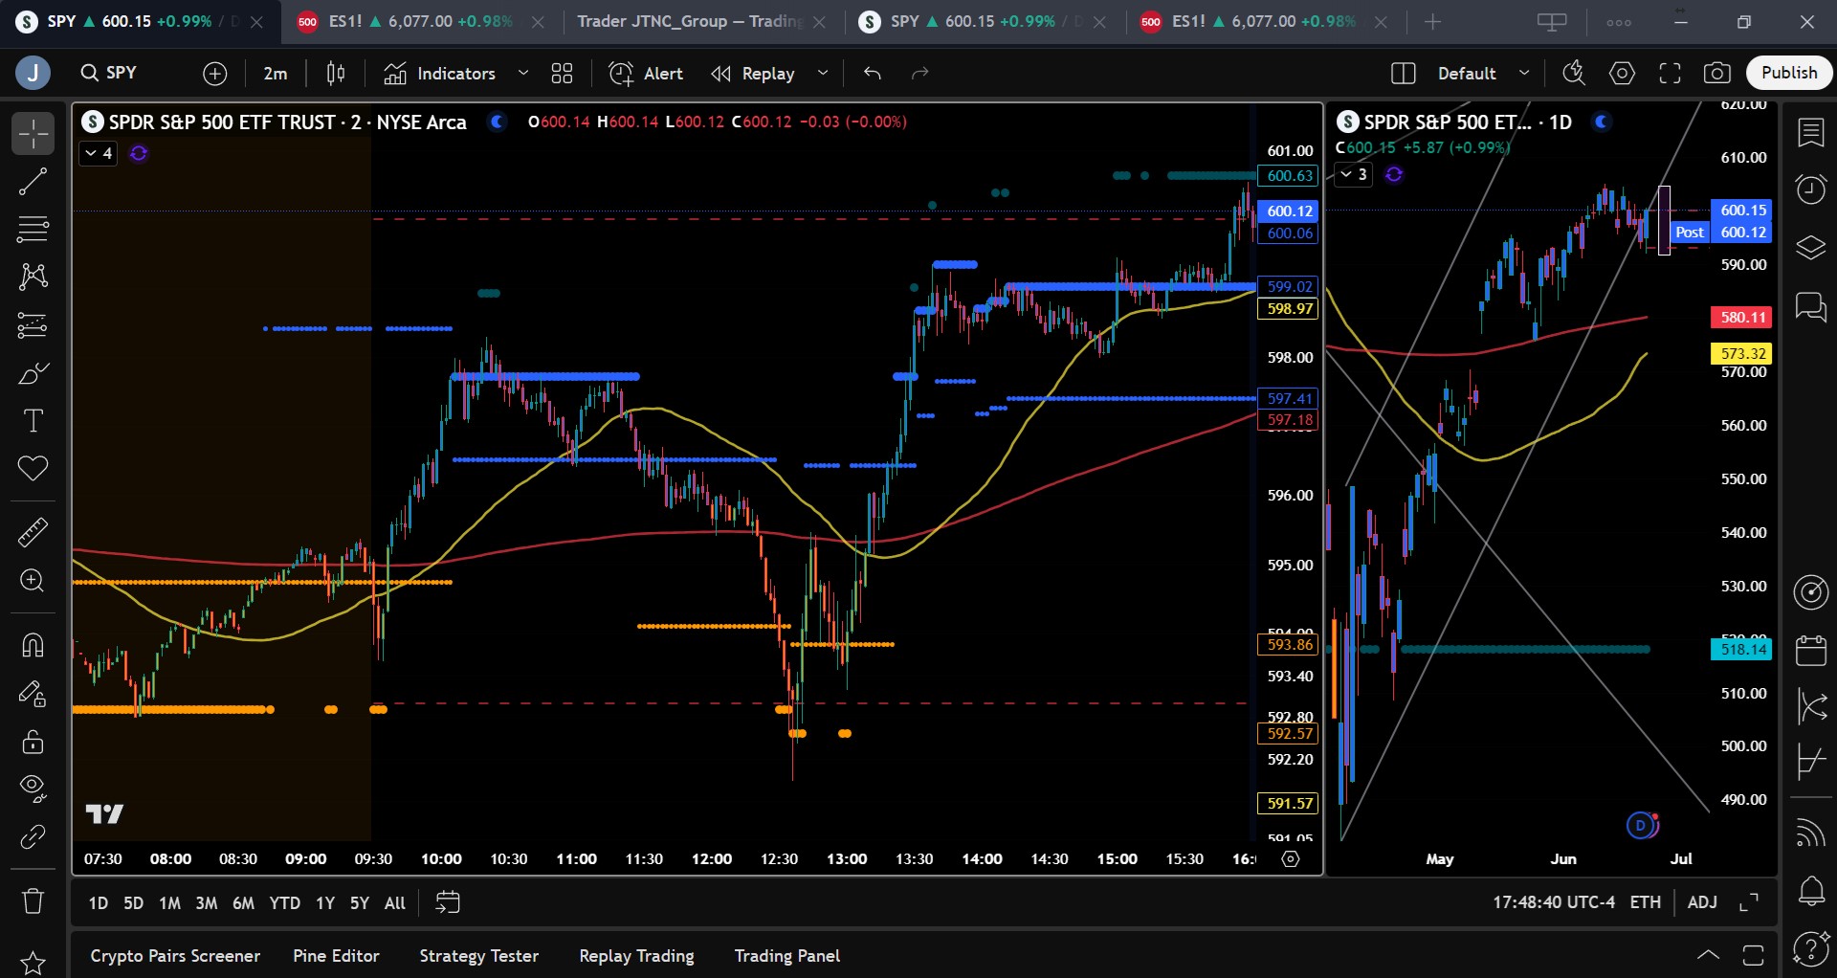Toggle hide all drawings eye icon

(x=33, y=789)
